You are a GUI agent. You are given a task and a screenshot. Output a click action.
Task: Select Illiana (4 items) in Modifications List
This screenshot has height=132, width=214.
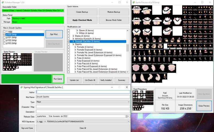coord(82,36)
